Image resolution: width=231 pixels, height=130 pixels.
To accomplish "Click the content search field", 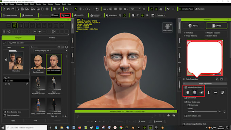I will click(43, 47).
